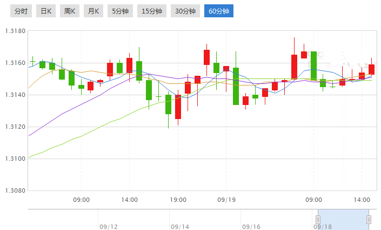Jump to 09/14 in the timeline navigator
The width and height of the screenshot is (381, 230).
(x=179, y=226)
